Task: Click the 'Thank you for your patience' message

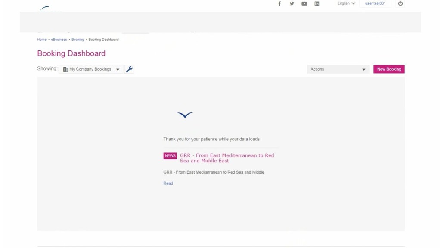Action: pyautogui.click(x=211, y=139)
